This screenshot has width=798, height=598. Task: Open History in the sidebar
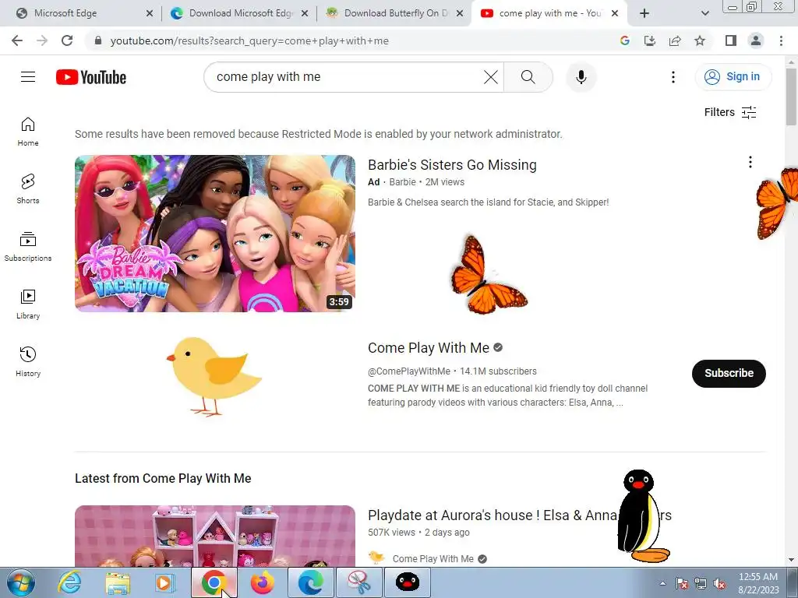28,361
